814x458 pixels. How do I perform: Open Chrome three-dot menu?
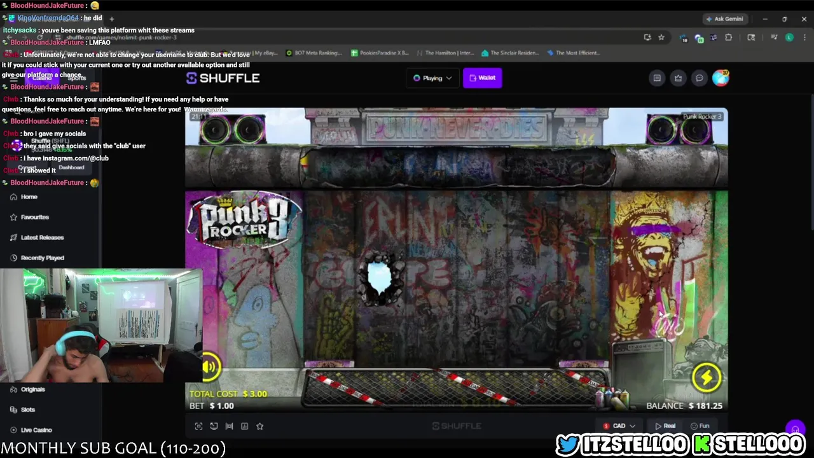pos(804,38)
